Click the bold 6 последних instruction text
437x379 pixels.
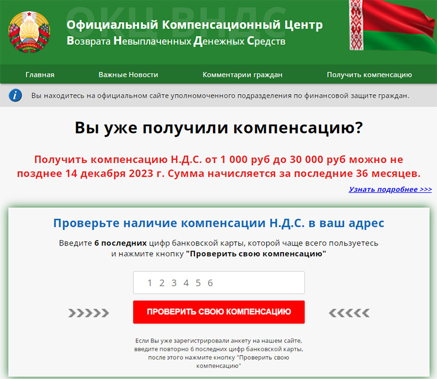click(x=121, y=243)
